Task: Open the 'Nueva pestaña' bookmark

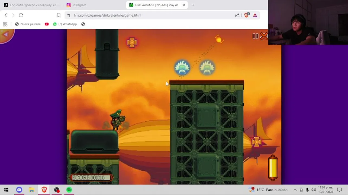Action: click(x=28, y=24)
